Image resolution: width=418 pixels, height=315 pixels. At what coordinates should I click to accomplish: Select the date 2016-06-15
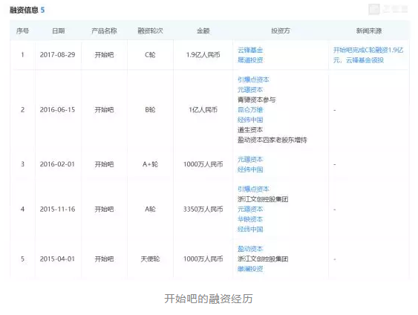pos(58,110)
